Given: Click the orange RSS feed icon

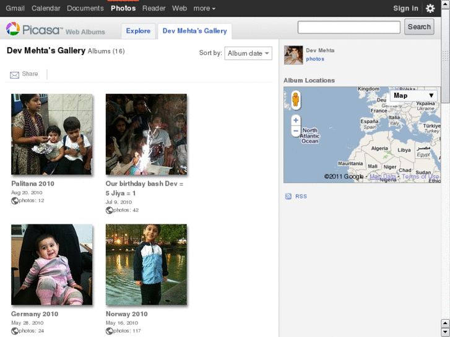Looking at the screenshot, I should tap(288, 197).
